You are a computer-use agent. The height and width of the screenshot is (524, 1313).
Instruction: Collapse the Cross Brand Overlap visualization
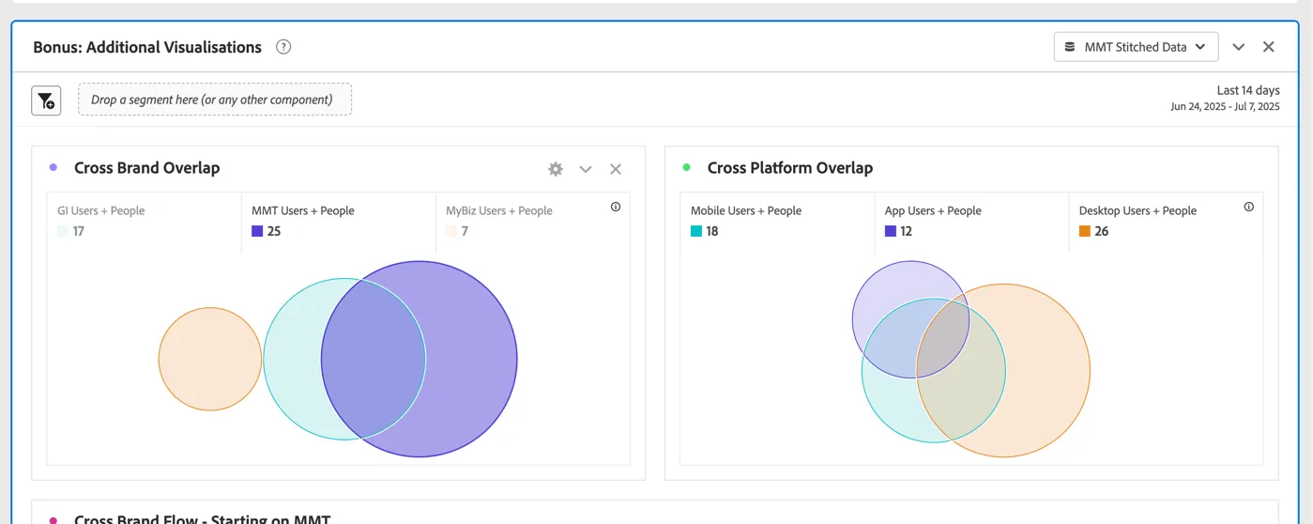(586, 169)
